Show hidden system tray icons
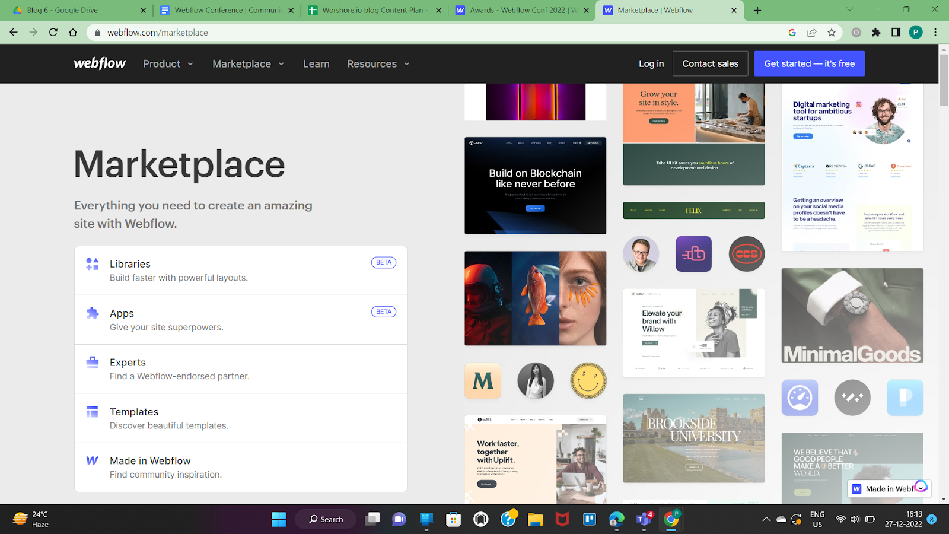Screen dimensions: 949x534 point(766,519)
